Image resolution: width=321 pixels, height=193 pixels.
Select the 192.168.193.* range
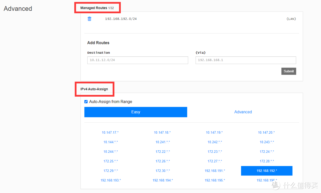(111, 180)
